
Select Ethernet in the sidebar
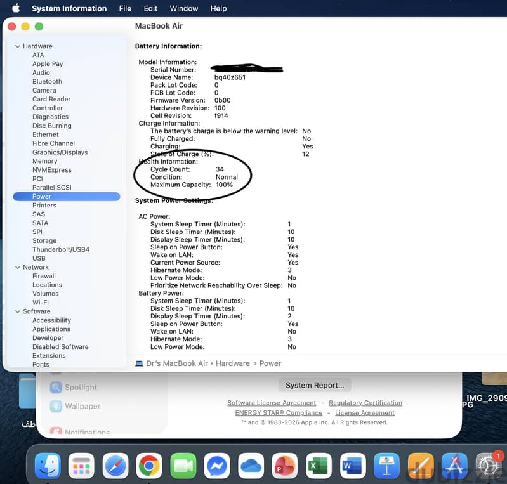[46, 134]
